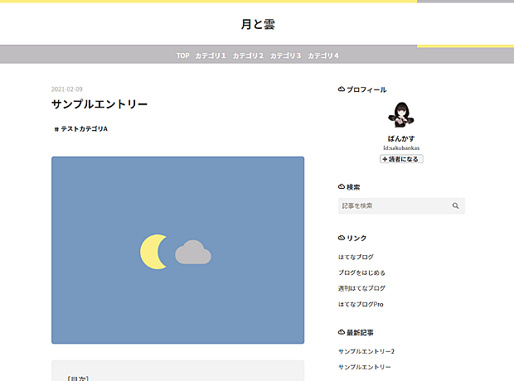This screenshot has height=381, width=514.
Task: Open the TOP navigation item
Action: pyautogui.click(x=182, y=55)
